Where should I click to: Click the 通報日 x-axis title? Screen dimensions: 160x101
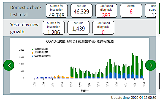point(85,91)
